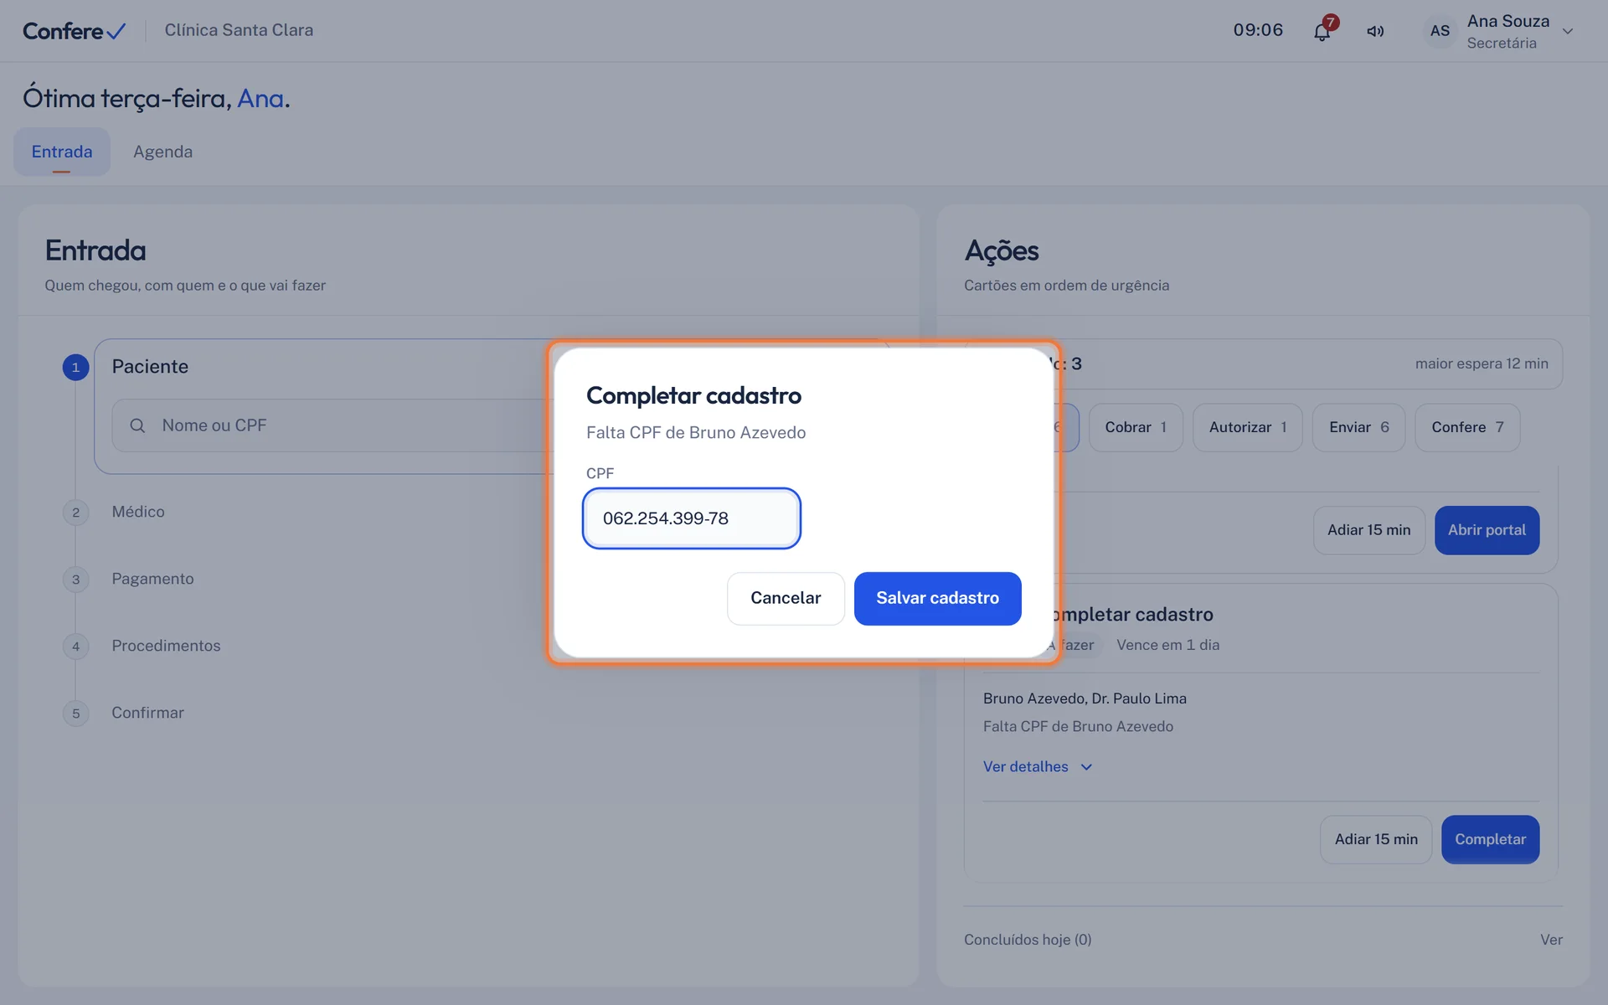Viewport: 1608px width, 1005px height.
Task: Open the Ana Souza account dropdown chevron
Action: (x=1568, y=32)
